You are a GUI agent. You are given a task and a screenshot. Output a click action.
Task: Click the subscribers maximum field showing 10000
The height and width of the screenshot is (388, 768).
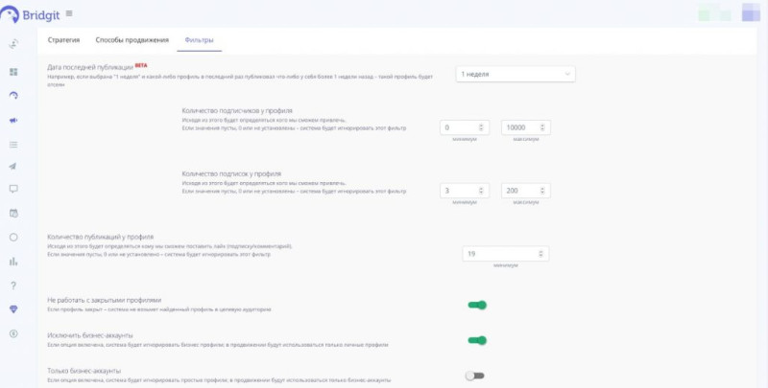[526, 127]
